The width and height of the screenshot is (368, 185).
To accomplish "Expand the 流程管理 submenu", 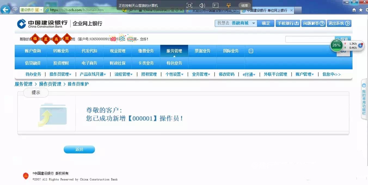I will (x=124, y=74).
